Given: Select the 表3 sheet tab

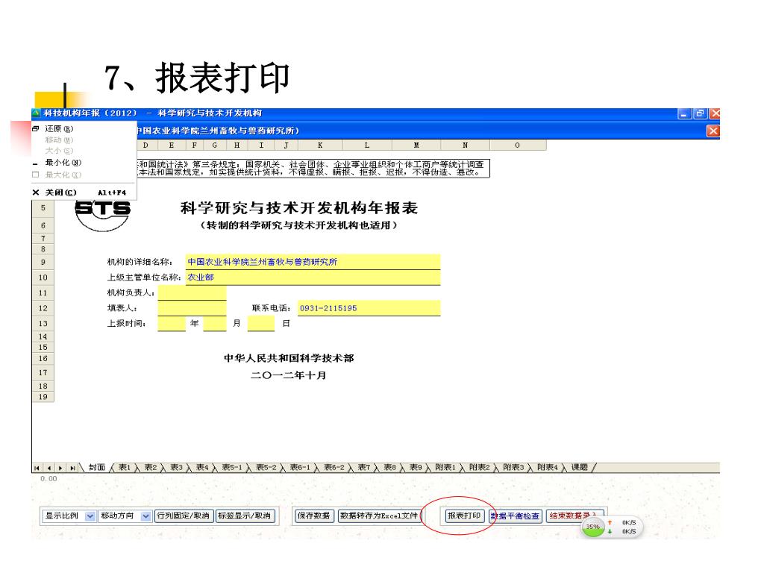Looking at the screenshot, I should [176, 467].
